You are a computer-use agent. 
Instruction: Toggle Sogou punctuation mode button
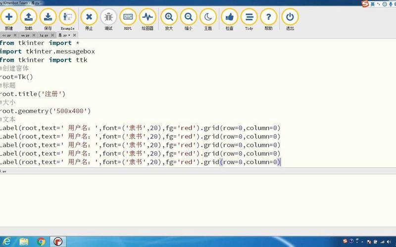[378, 4]
